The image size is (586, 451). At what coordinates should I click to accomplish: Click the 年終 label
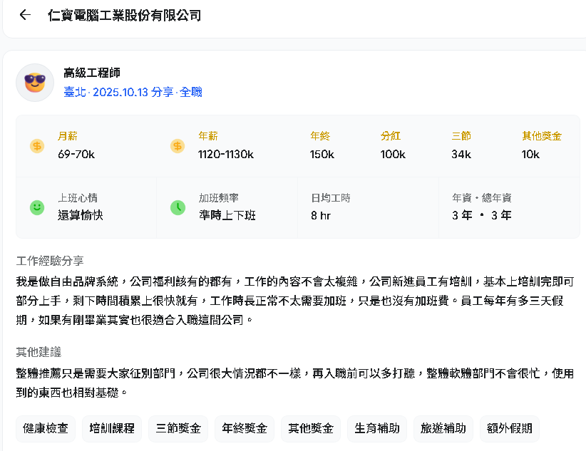coord(320,136)
